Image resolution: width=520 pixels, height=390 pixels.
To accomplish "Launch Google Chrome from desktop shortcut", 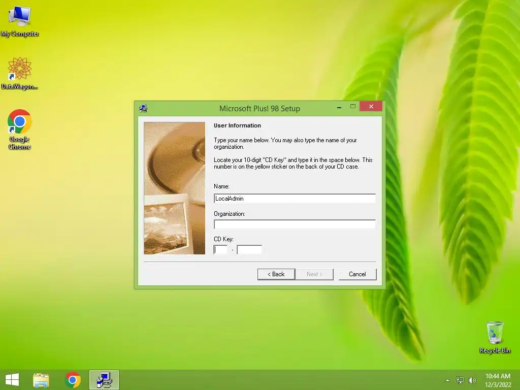I will click(x=20, y=129).
